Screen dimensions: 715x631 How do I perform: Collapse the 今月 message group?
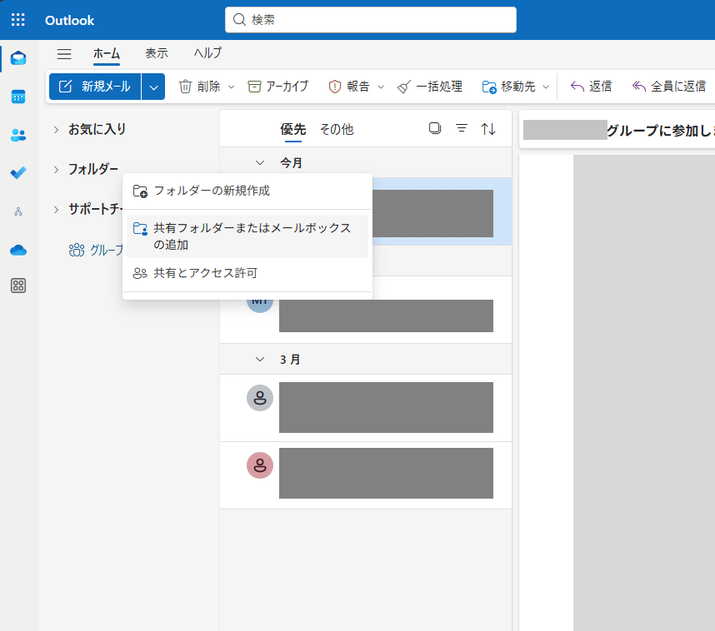click(259, 162)
